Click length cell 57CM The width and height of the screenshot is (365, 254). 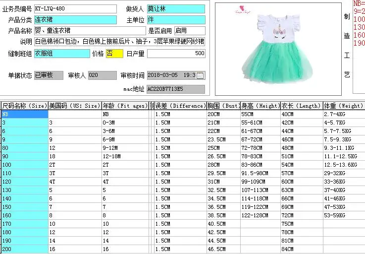302,173
